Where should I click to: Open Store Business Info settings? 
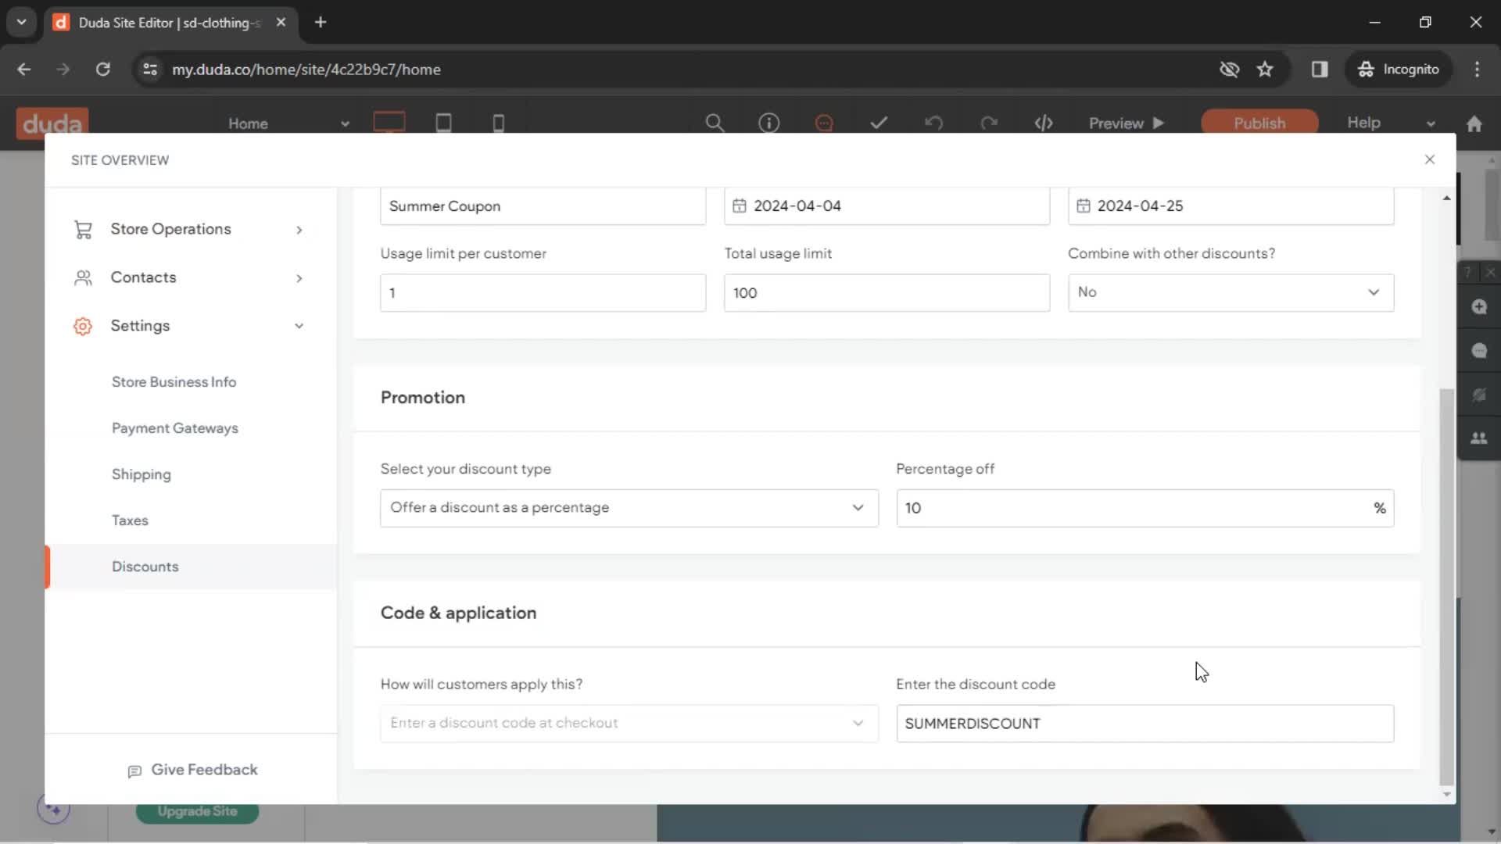pos(174,382)
